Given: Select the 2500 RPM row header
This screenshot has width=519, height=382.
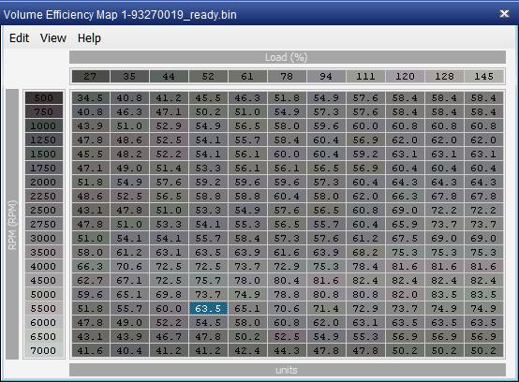Looking at the screenshot, I should tap(44, 211).
